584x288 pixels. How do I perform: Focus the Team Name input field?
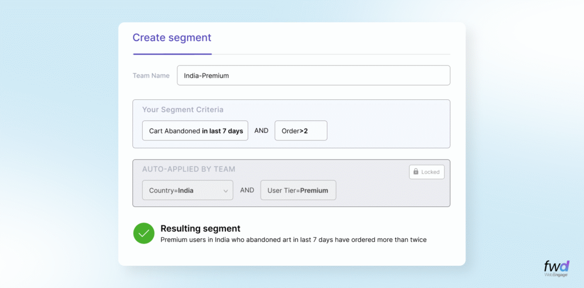click(313, 75)
